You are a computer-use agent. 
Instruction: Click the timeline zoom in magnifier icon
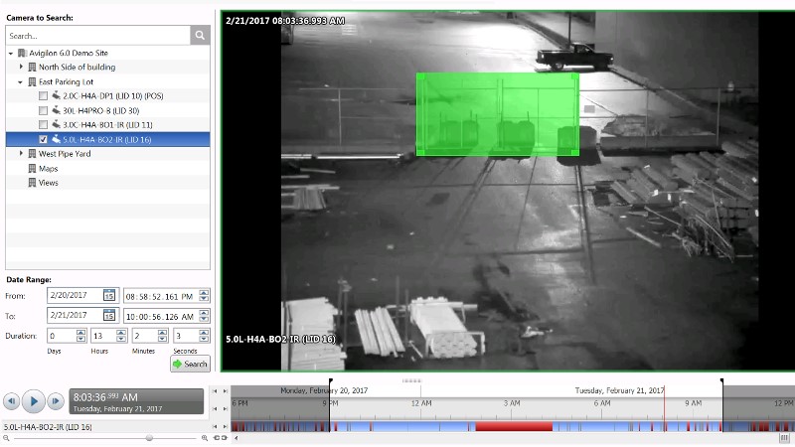204,437
